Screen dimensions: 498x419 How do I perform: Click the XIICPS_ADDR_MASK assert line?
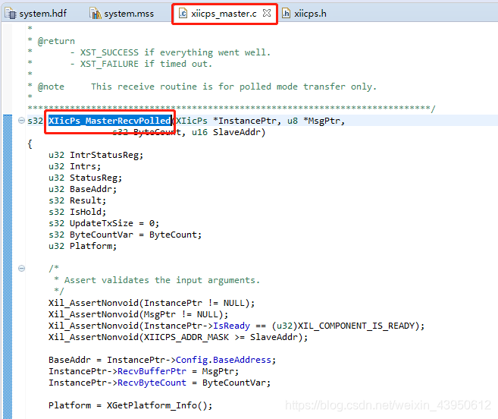click(178, 337)
